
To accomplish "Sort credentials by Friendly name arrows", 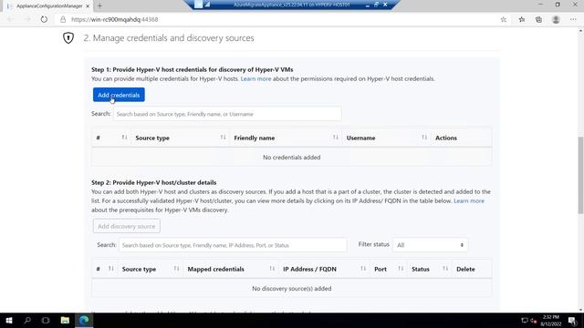I will (335, 138).
